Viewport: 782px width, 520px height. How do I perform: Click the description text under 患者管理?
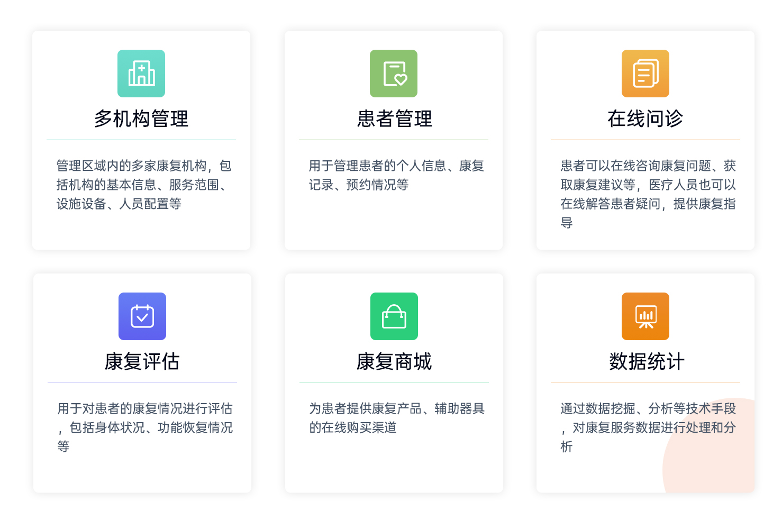click(x=396, y=175)
